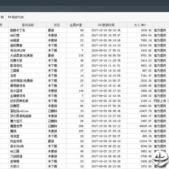The width and height of the screenshot is (169, 169).
Task: Click the refresh arrows icon in toolbar
Action: click(9, 17)
